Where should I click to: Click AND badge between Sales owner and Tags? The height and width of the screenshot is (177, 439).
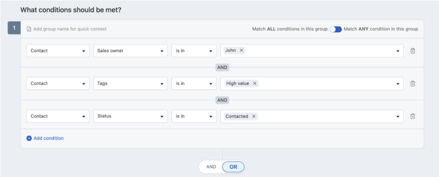pos(223,67)
